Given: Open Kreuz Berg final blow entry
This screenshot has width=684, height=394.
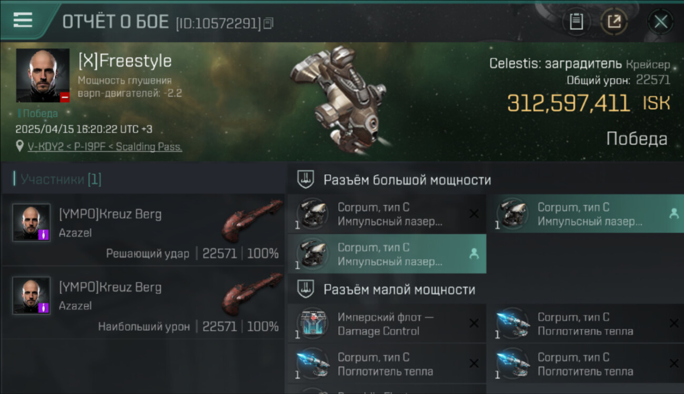Looking at the screenshot, I should coord(143,231).
